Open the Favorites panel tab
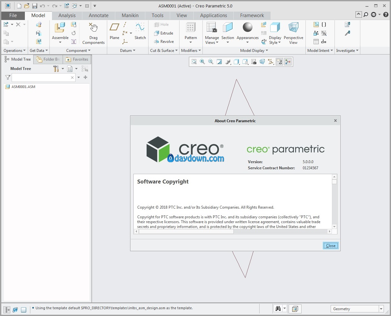Image resolution: width=391 pixels, height=316 pixels. click(x=77, y=59)
